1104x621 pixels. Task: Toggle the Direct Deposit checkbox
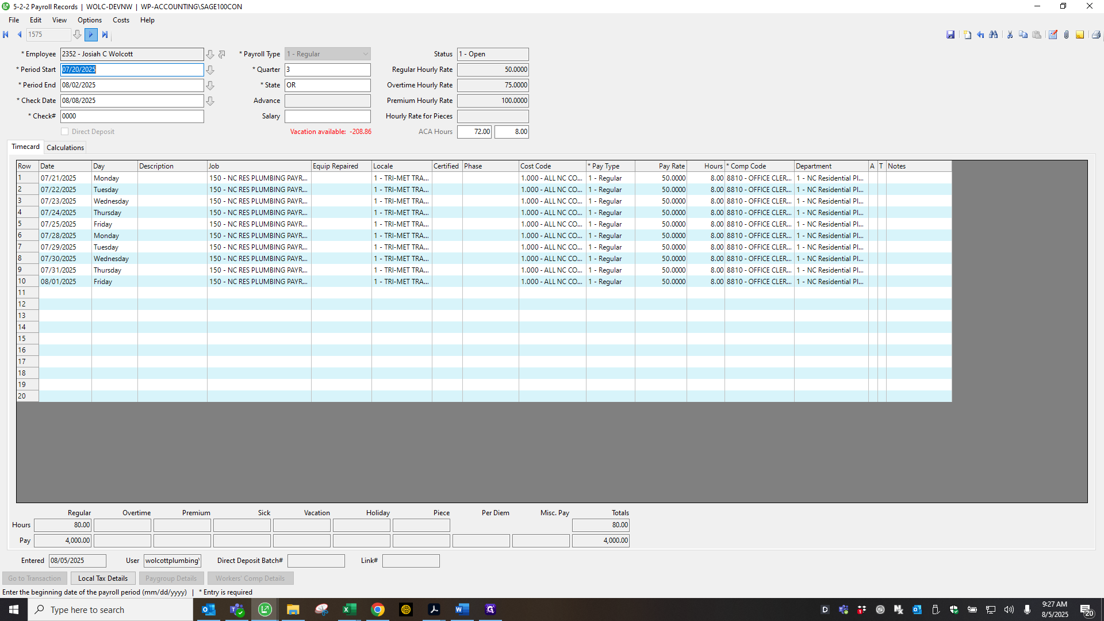coord(65,132)
